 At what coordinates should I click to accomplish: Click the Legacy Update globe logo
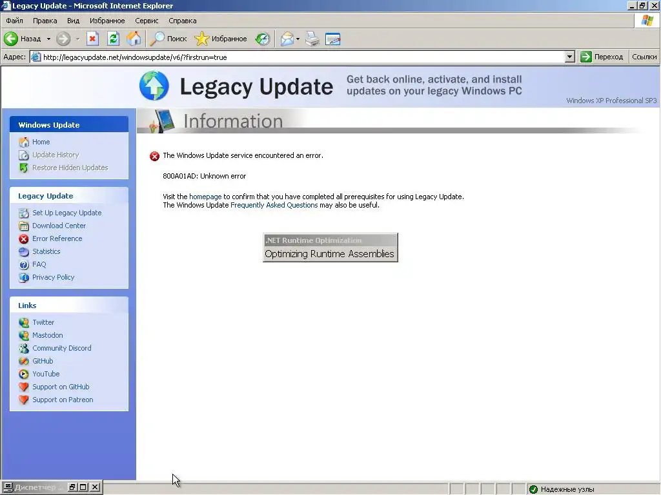(x=154, y=86)
